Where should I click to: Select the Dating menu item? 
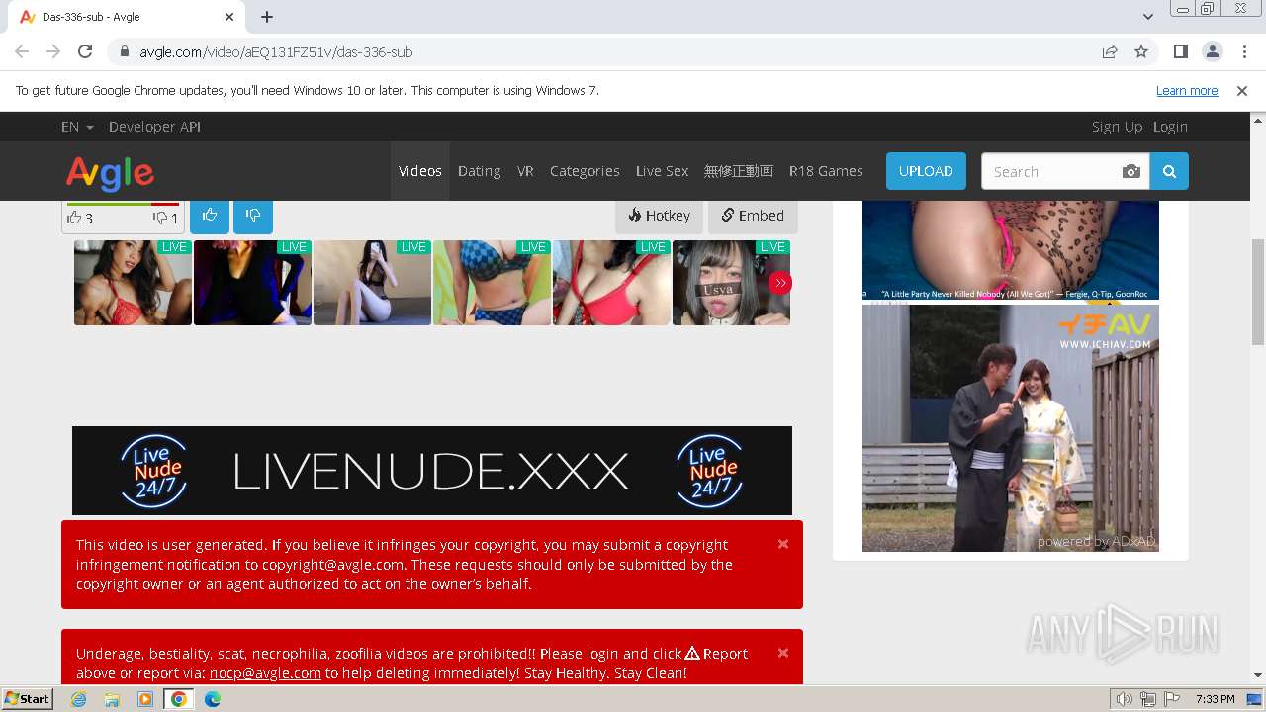[480, 171]
